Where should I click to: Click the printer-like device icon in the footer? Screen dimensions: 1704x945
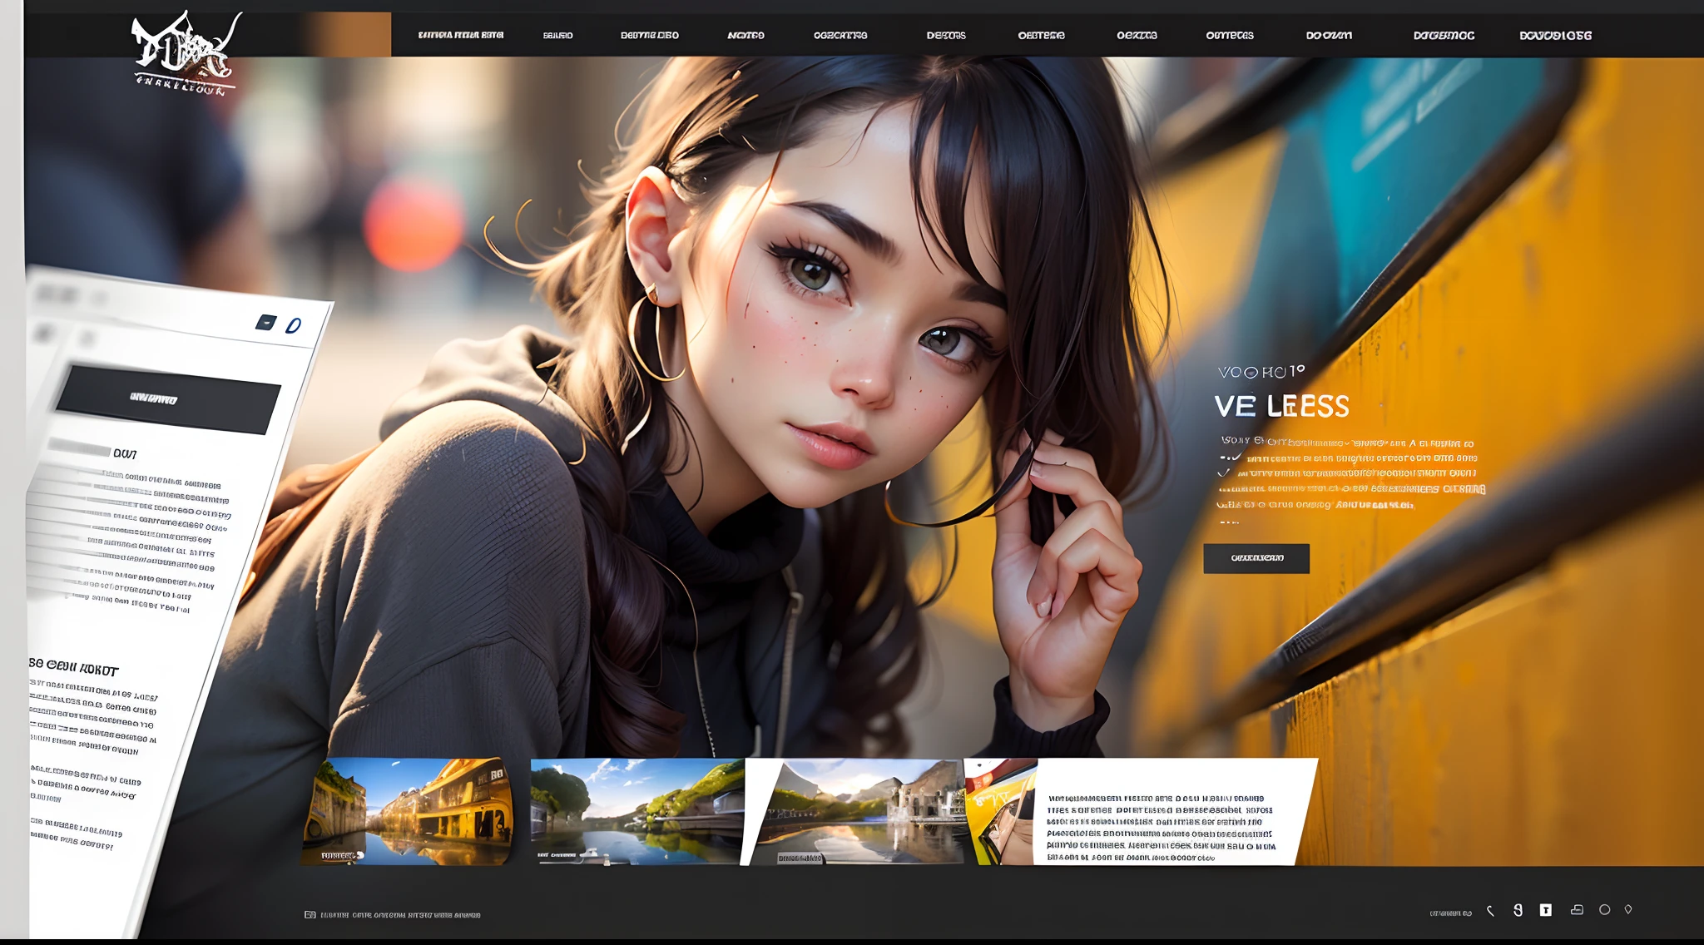[1577, 910]
